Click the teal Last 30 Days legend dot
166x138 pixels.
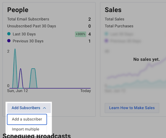(9, 34)
